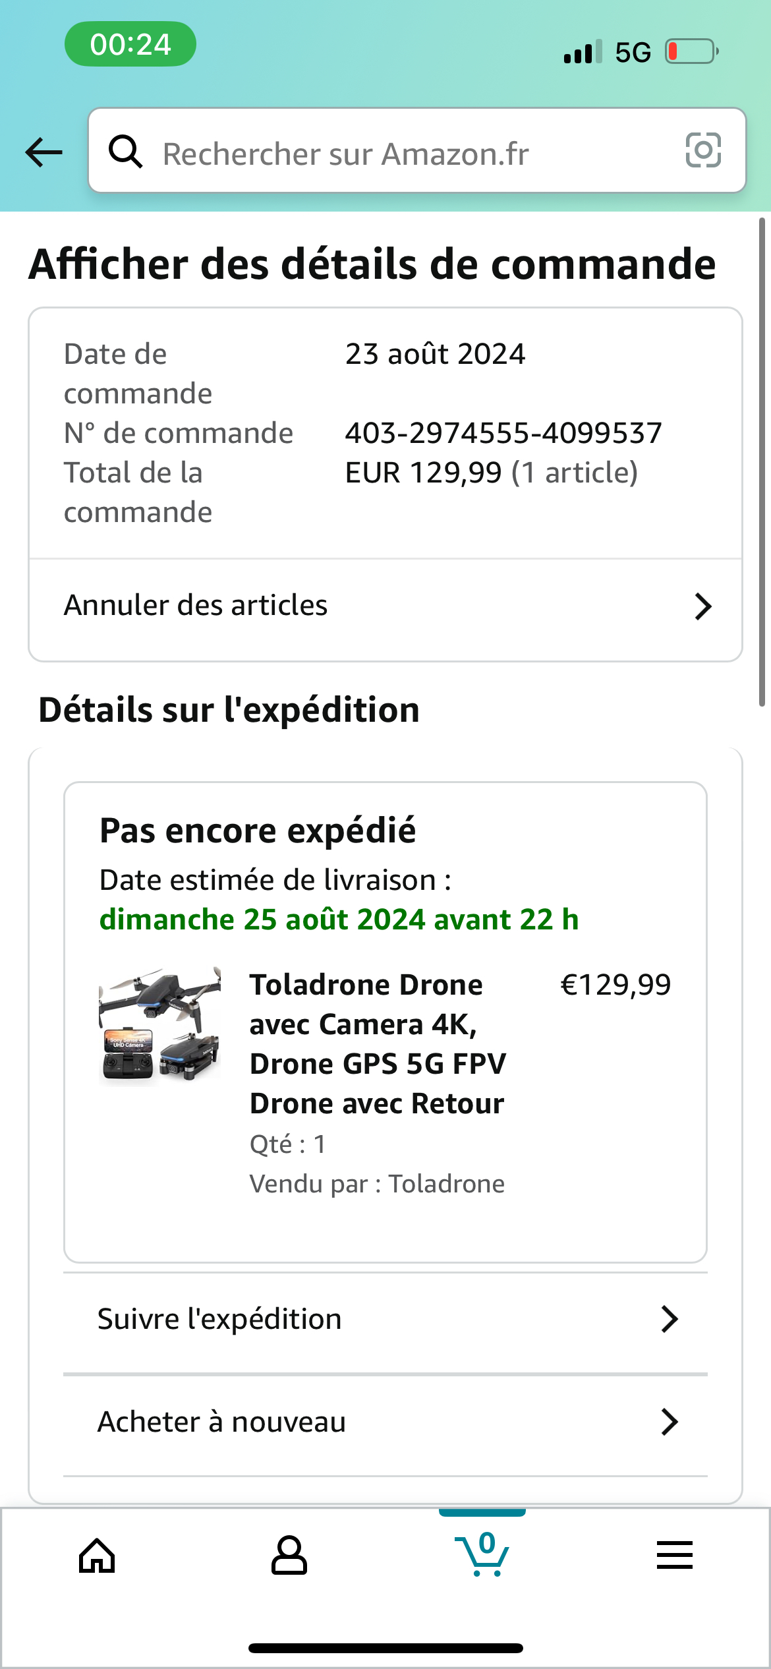The image size is (771, 1669).
Task: Open the hamburger menu tab
Action: [x=674, y=1556]
